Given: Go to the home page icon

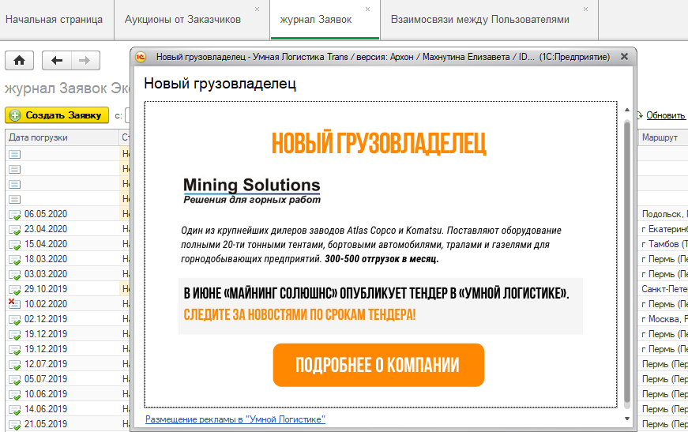Looking at the screenshot, I should tap(19, 61).
